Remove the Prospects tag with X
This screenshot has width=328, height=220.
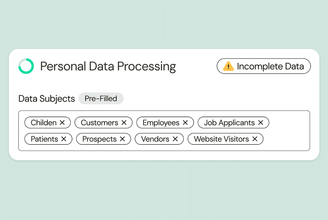tap(122, 139)
